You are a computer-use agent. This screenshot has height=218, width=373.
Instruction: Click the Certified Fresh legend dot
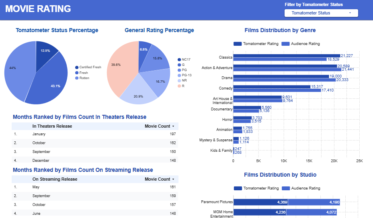[76, 67]
